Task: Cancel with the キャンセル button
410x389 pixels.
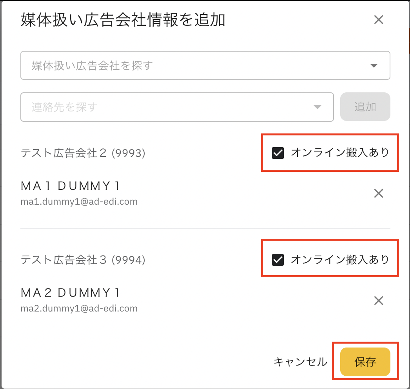Action: click(x=300, y=362)
